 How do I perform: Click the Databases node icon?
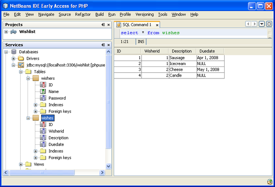point(14,52)
